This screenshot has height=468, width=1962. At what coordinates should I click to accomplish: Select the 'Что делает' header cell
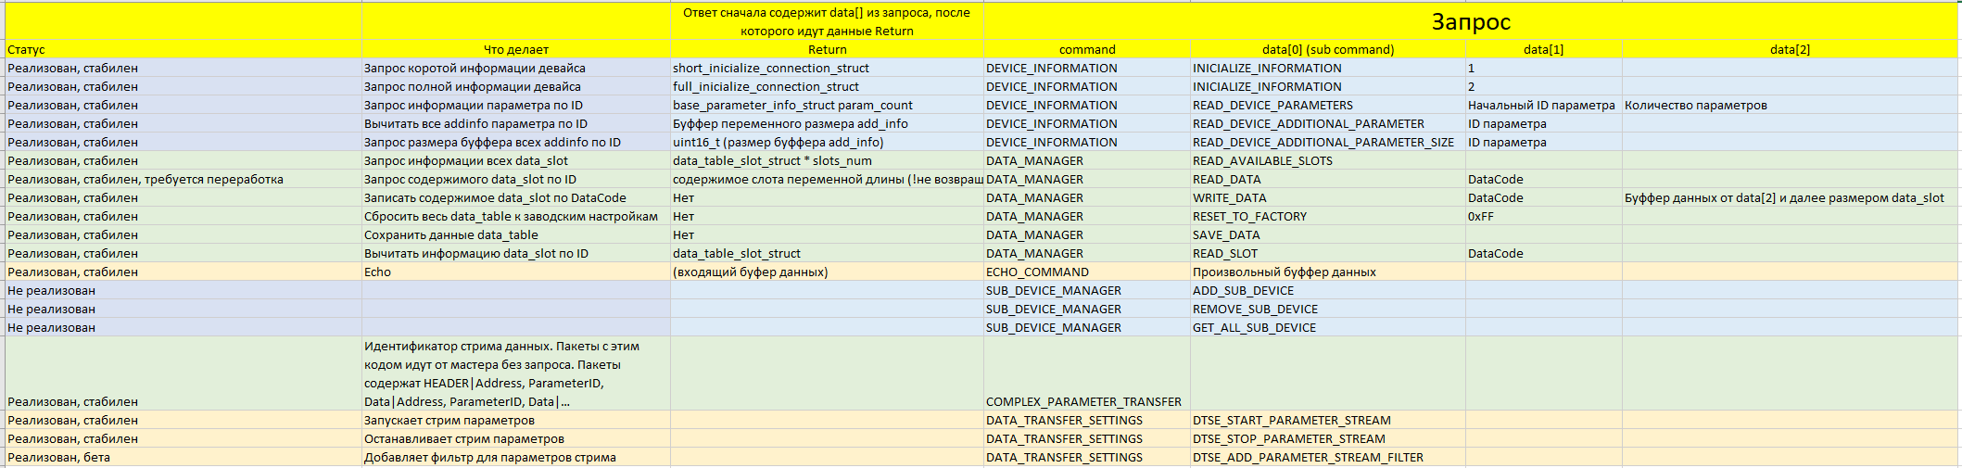point(515,50)
